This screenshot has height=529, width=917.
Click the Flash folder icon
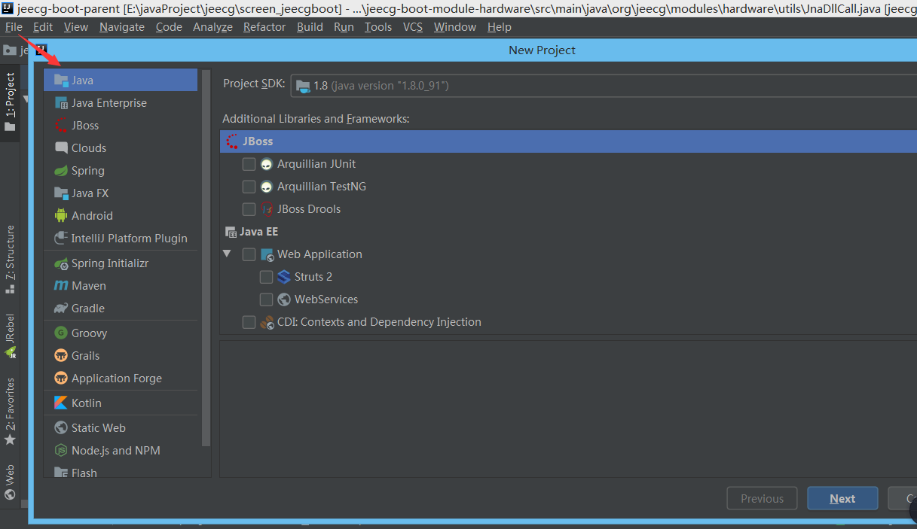pyautogui.click(x=61, y=473)
